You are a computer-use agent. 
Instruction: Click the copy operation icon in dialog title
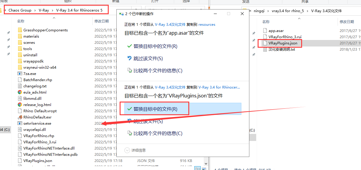tap(121, 14)
